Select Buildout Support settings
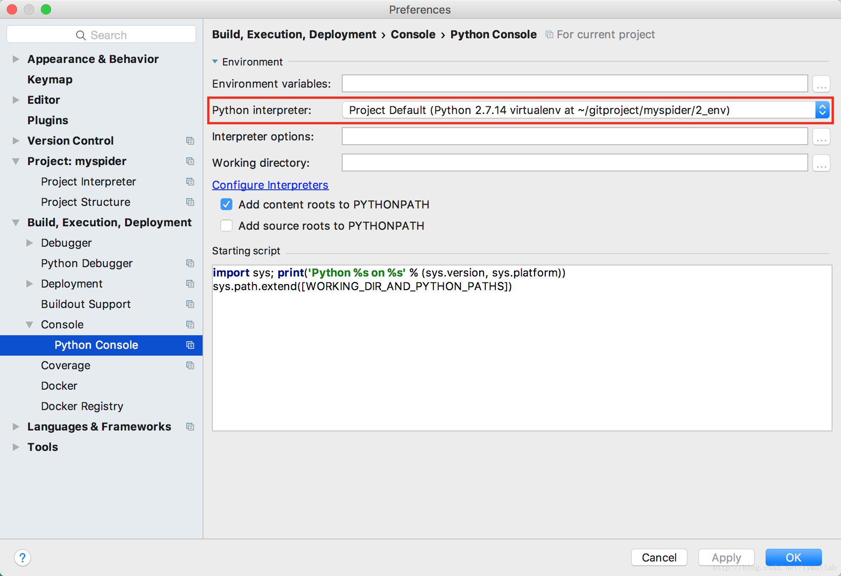This screenshot has width=841, height=576. (86, 304)
